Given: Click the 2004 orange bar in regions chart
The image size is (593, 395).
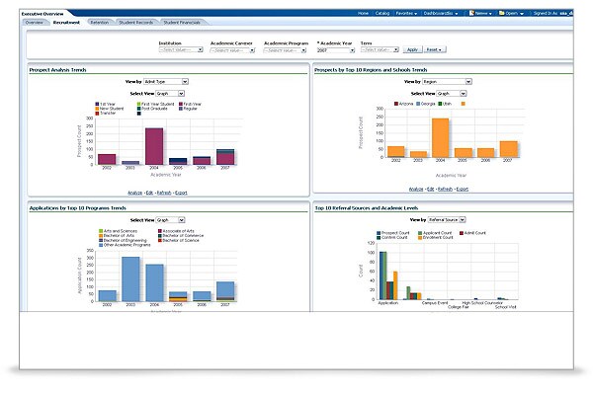Looking at the screenshot, I should point(440,137).
